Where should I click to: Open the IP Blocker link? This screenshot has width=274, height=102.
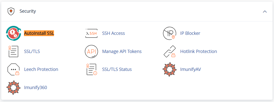190,33
